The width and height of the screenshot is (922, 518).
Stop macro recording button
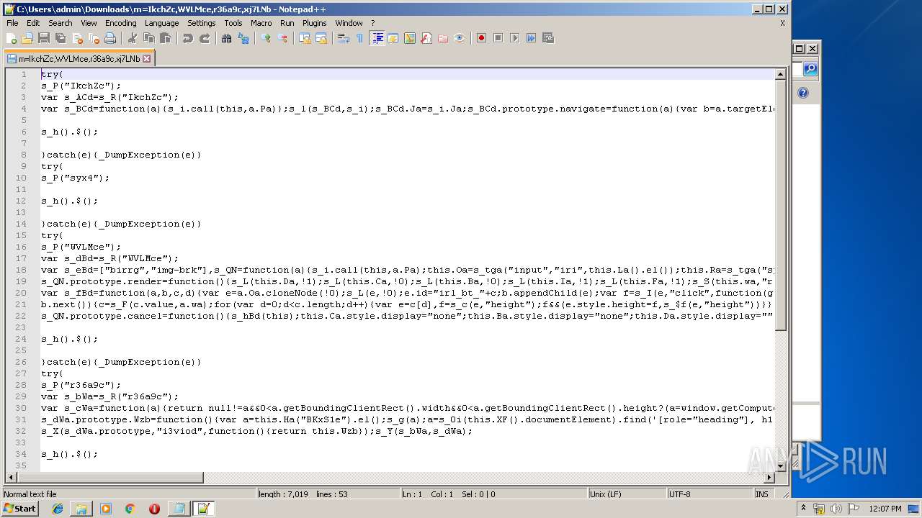coord(498,38)
